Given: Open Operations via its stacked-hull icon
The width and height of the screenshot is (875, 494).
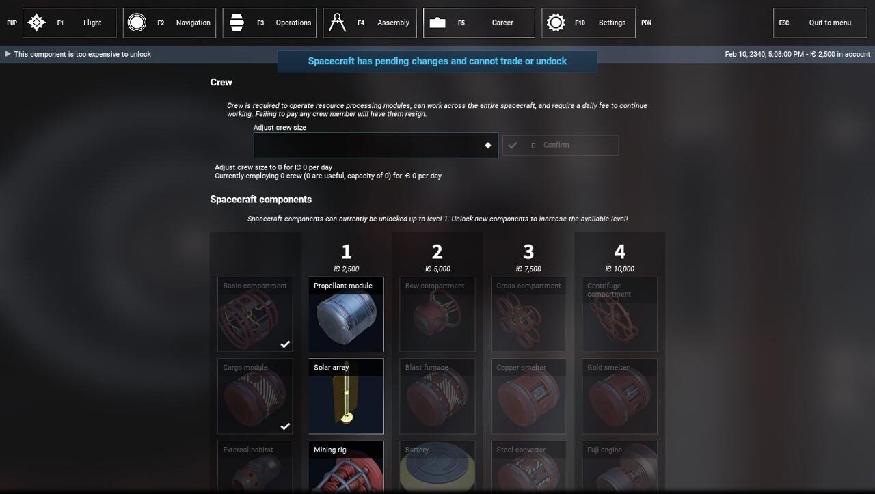Looking at the screenshot, I should (x=237, y=23).
